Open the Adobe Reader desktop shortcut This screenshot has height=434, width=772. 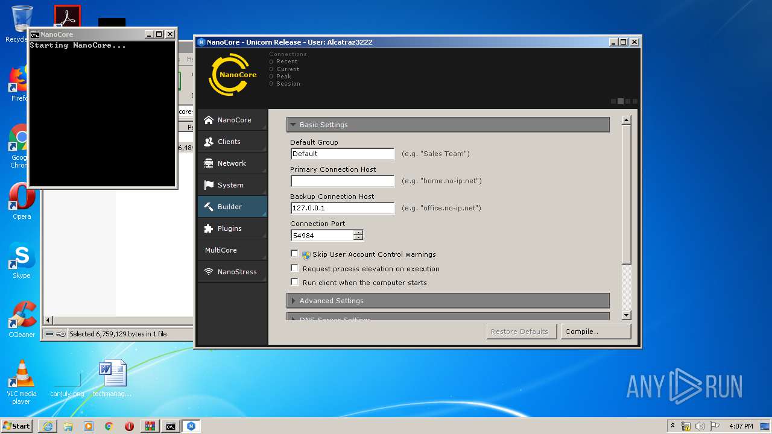tap(67, 17)
